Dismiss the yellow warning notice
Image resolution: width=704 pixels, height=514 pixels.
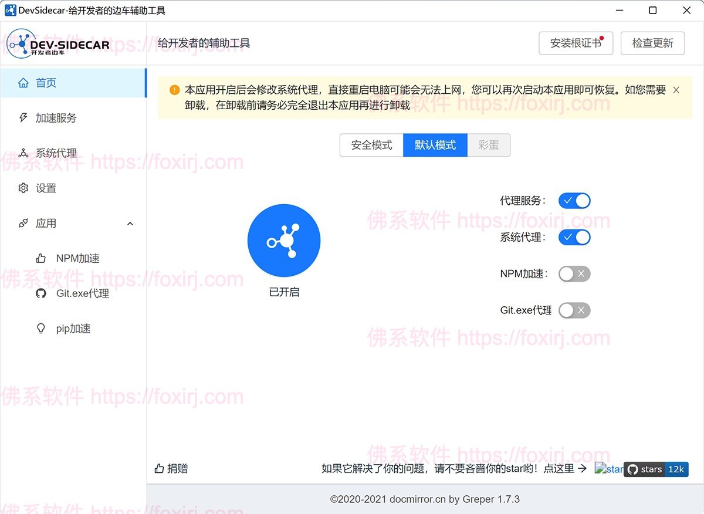point(676,90)
